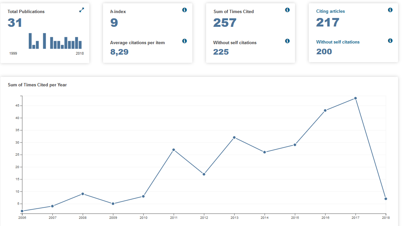Click last bar in Total Publications mini chart
Image resolution: width=402 pixels, height=226 pixels.
(x=80, y=45)
